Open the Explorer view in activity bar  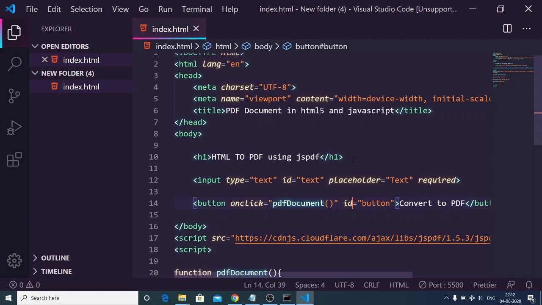[14, 33]
